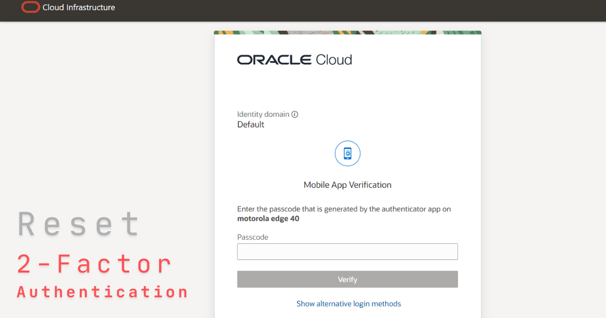The width and height of the screenshot is (606, 318).
Task: Click the Passcode field label
Action: (252, 237)
